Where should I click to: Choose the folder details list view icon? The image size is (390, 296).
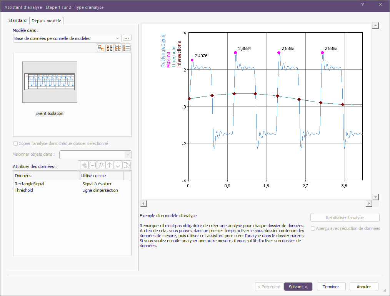point(127,48)
